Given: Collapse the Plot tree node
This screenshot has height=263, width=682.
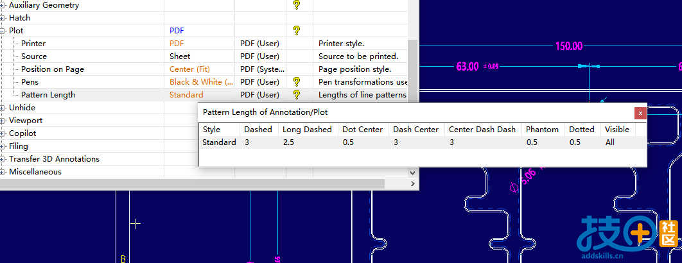Looking at the screenshot, I should pos(3,31).
